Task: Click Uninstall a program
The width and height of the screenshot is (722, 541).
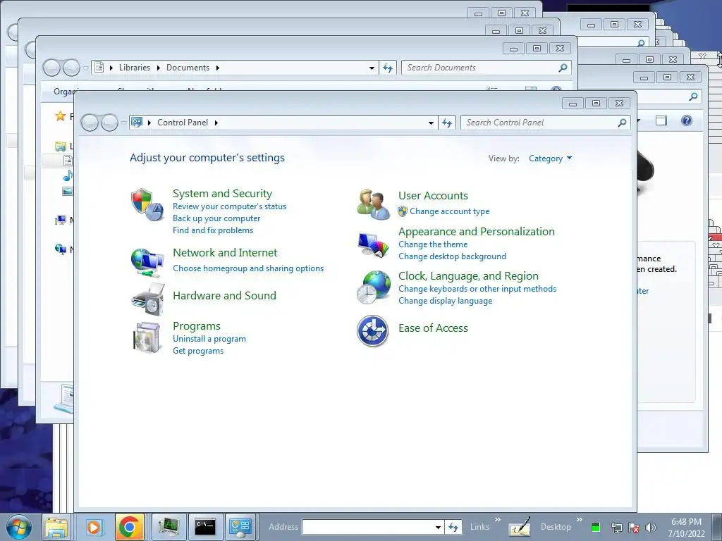Action: (x=209, y=339)
